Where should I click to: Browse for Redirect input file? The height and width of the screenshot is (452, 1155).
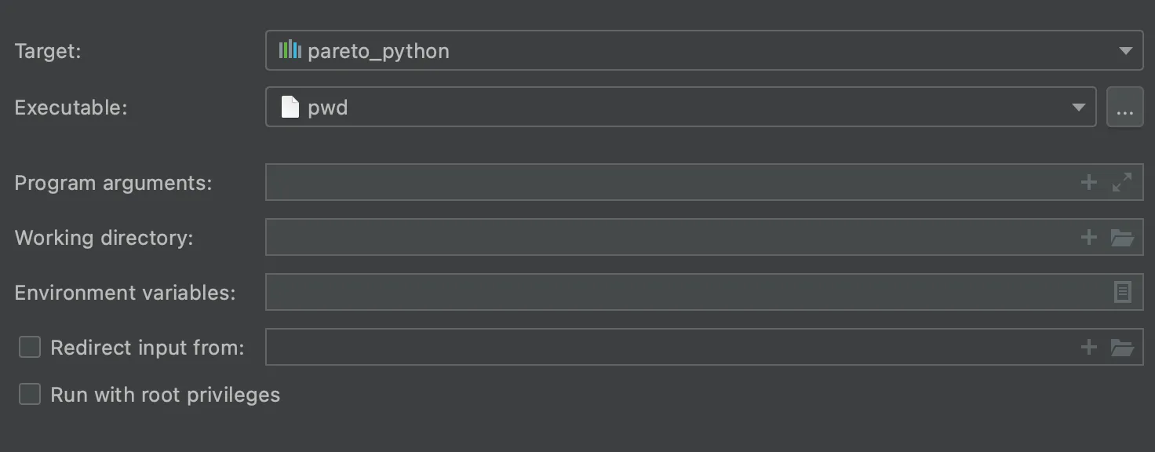click(x=1122, y=347)
